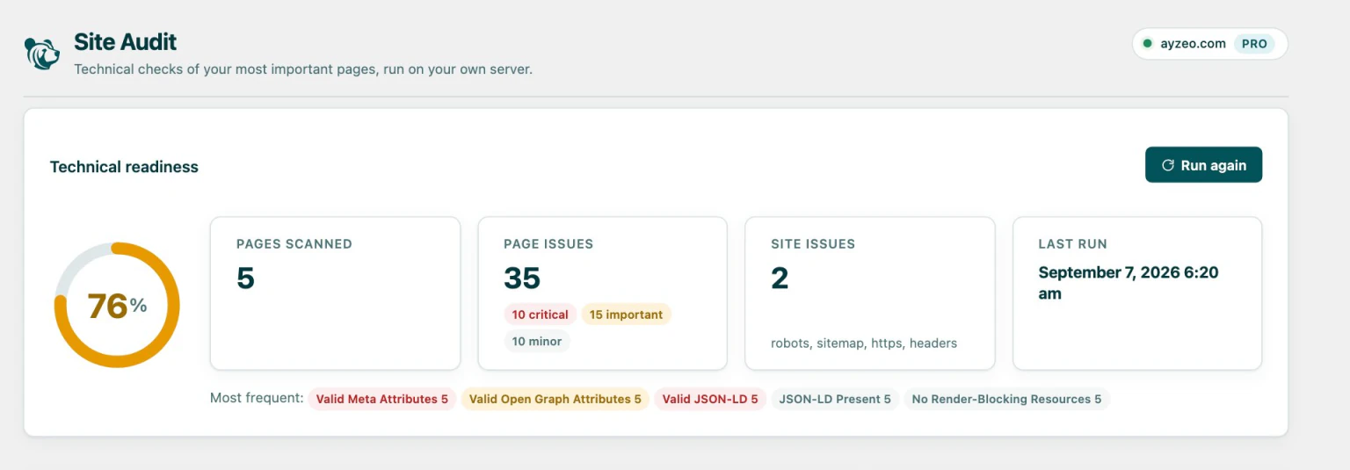
Task: Click the 76% readiness progress ring
Action: pos(117,305)
